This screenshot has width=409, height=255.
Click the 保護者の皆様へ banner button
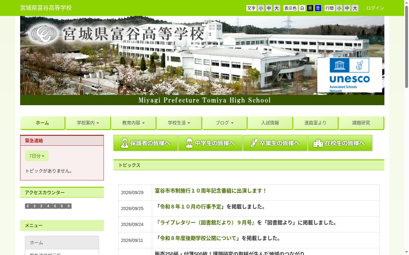pos(145,143)
